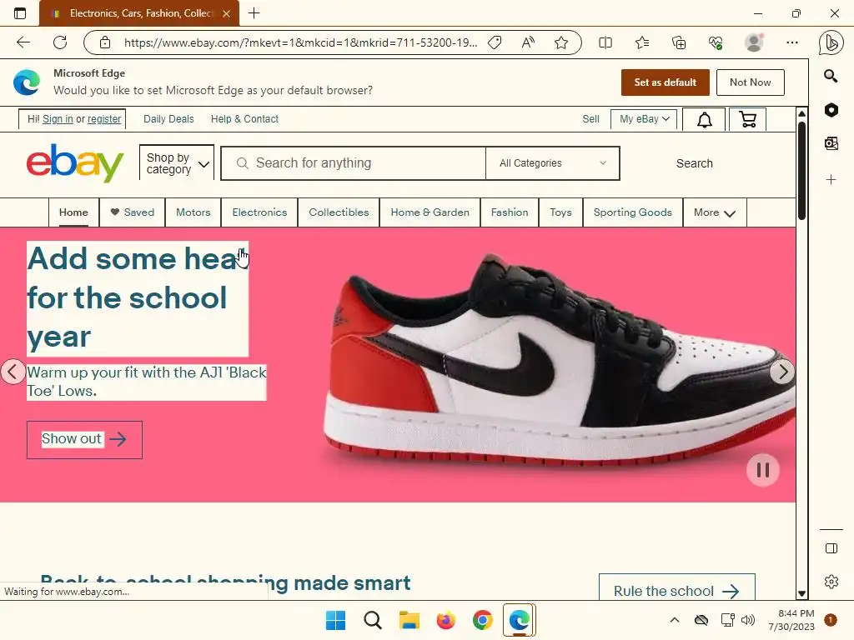854x640 pixels.
Task: Open Collections panel
Action: coord(679,42)
